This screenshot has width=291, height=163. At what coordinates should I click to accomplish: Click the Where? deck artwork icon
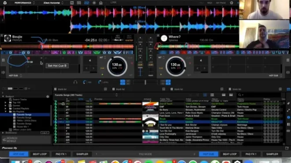pos(164,38)
